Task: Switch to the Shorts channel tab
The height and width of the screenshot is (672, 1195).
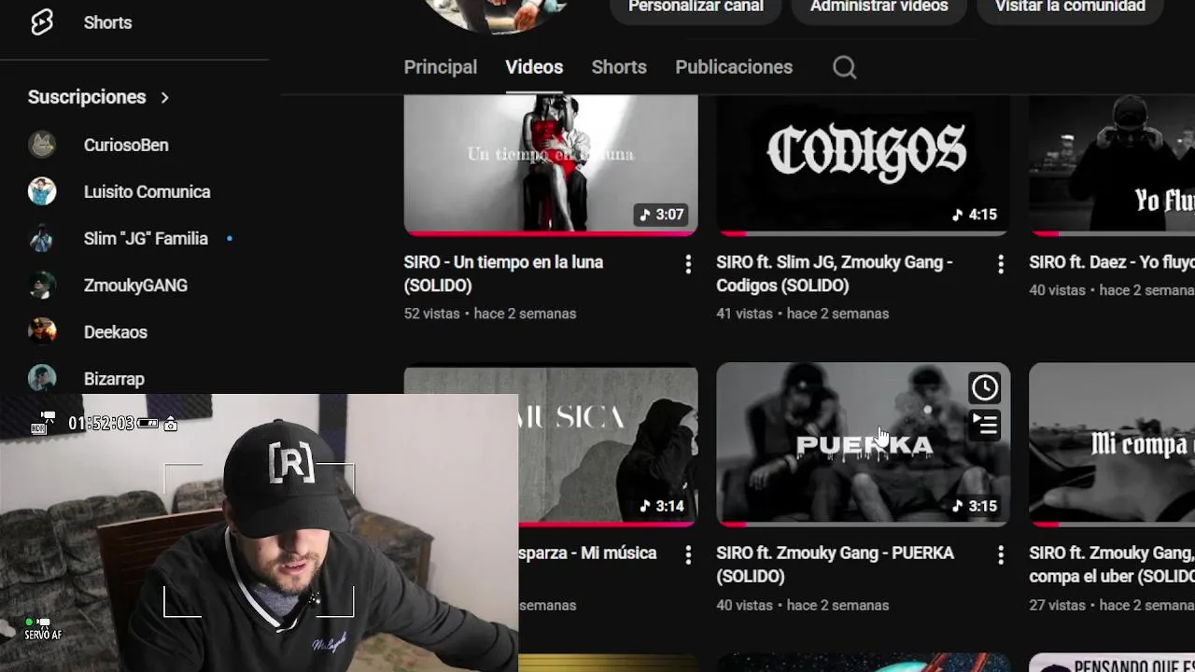Action: click(x=619, y=67)
